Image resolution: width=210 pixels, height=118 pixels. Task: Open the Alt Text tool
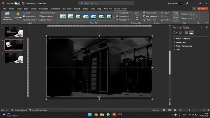(x=137, y=16)
